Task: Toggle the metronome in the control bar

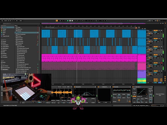Action: click(17, 21)
